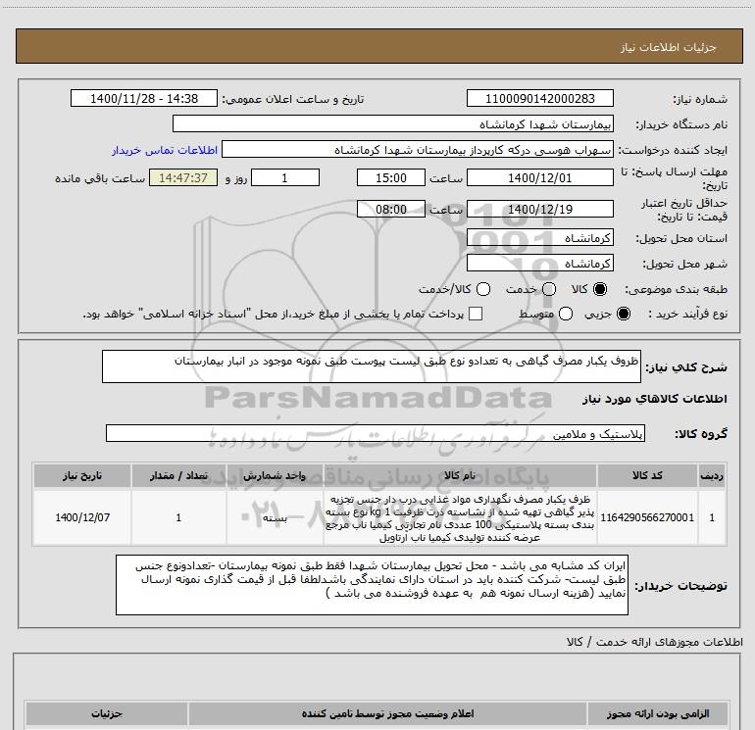Click the price validity date 1400/12/19
The height and width of the screenshot is (730, 755).
[539, 209]
